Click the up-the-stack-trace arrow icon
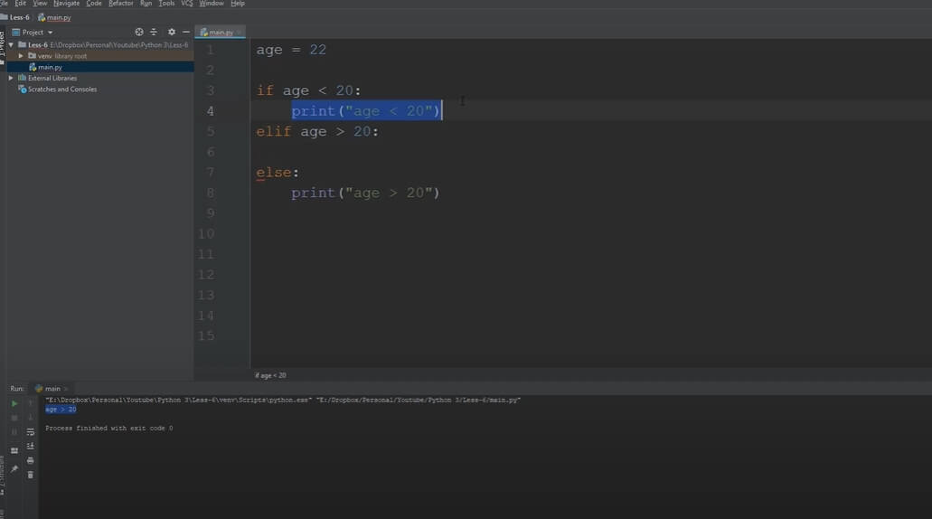This screenshot has width=932, height=519. coord(31,403)
